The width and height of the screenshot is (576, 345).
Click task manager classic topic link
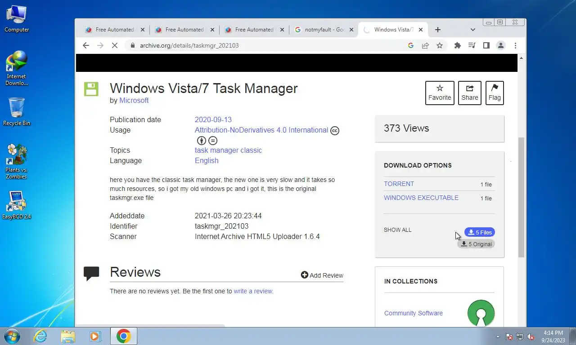pyautogui.click(x=228, y=150)
